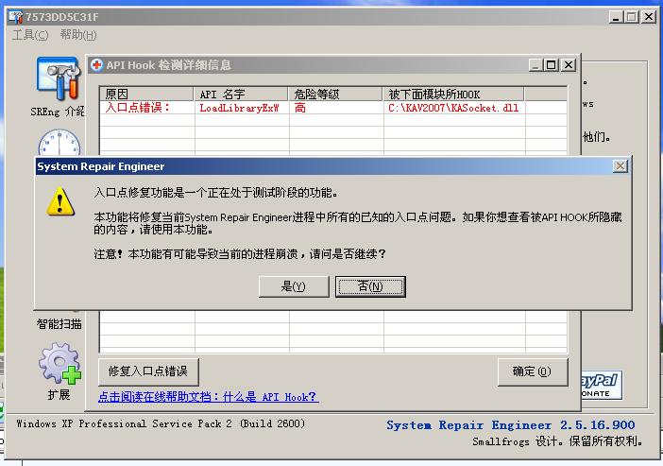Open the API Hook online help link
Screen dimensions: 663x466
(208, 397)
